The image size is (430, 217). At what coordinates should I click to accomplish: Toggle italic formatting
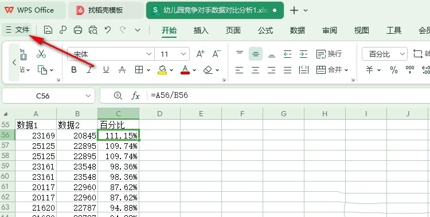click(x=89, y=70)
